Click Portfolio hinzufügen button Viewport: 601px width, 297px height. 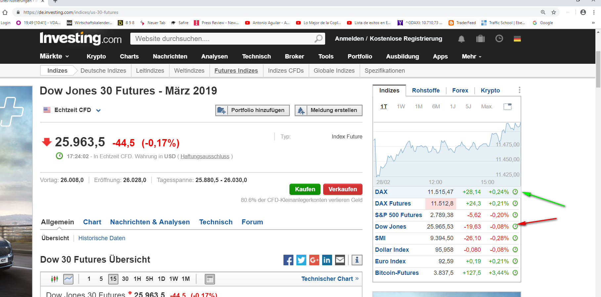point(252,110)
